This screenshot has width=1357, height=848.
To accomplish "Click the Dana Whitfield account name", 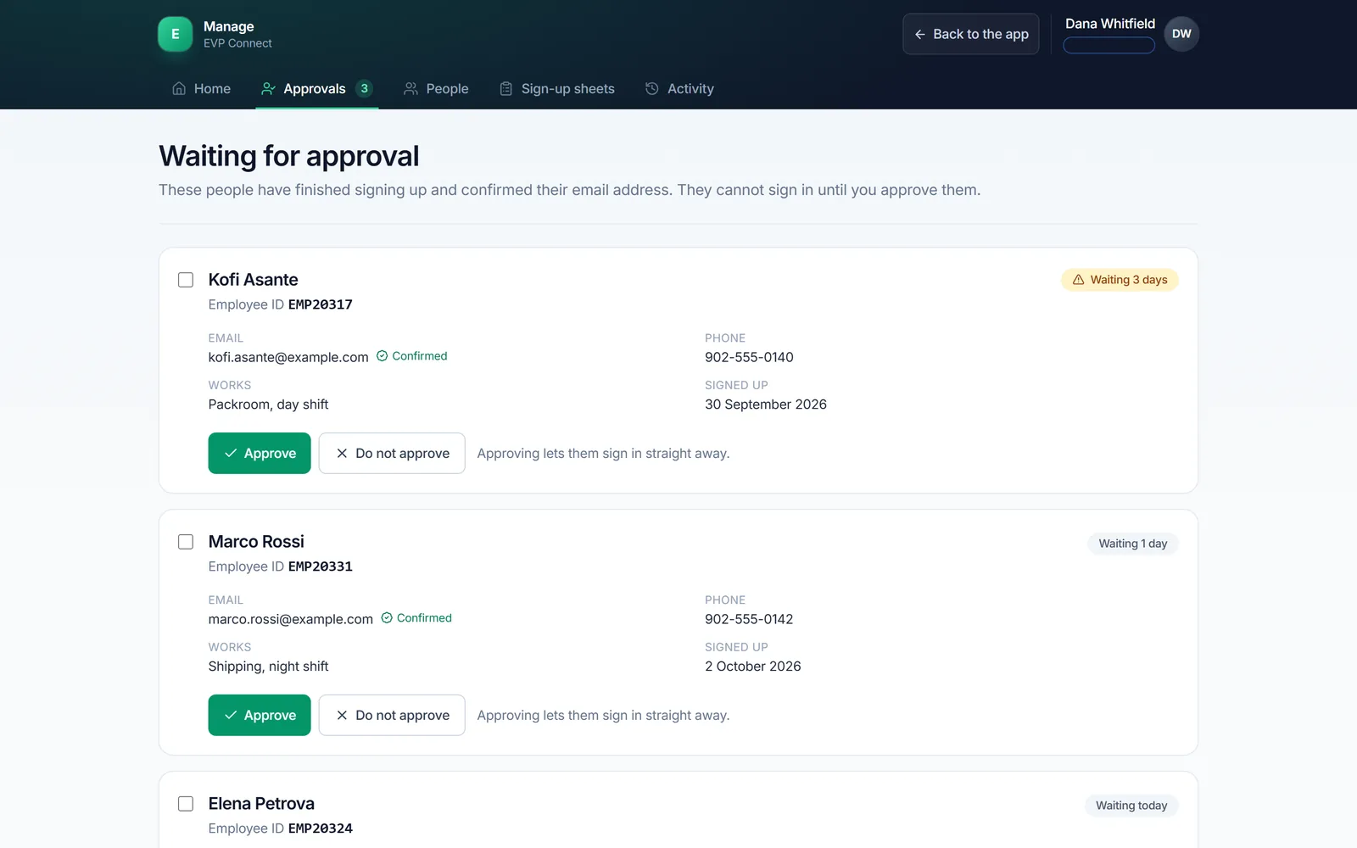I will coord(1109,24).
